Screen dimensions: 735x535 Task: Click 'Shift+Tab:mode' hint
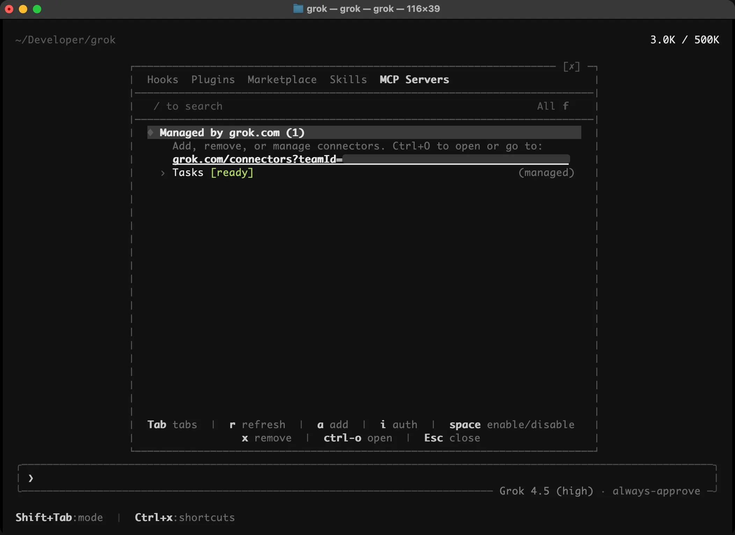click(x=59, y=518)
